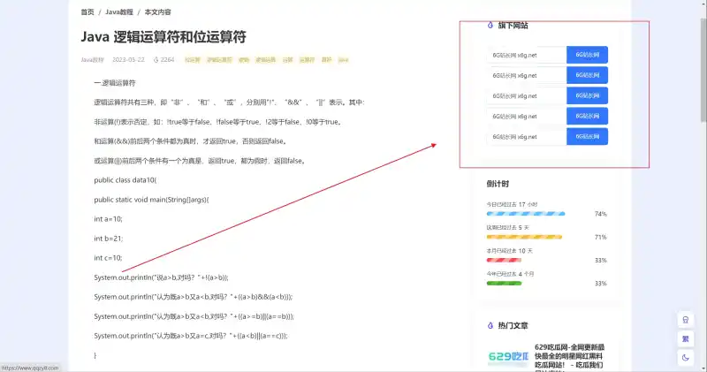Viewport: 707px width, 372px height.
Task: Click the 今日已经过去 17 小时 label
Action: (x=512, y=204)
